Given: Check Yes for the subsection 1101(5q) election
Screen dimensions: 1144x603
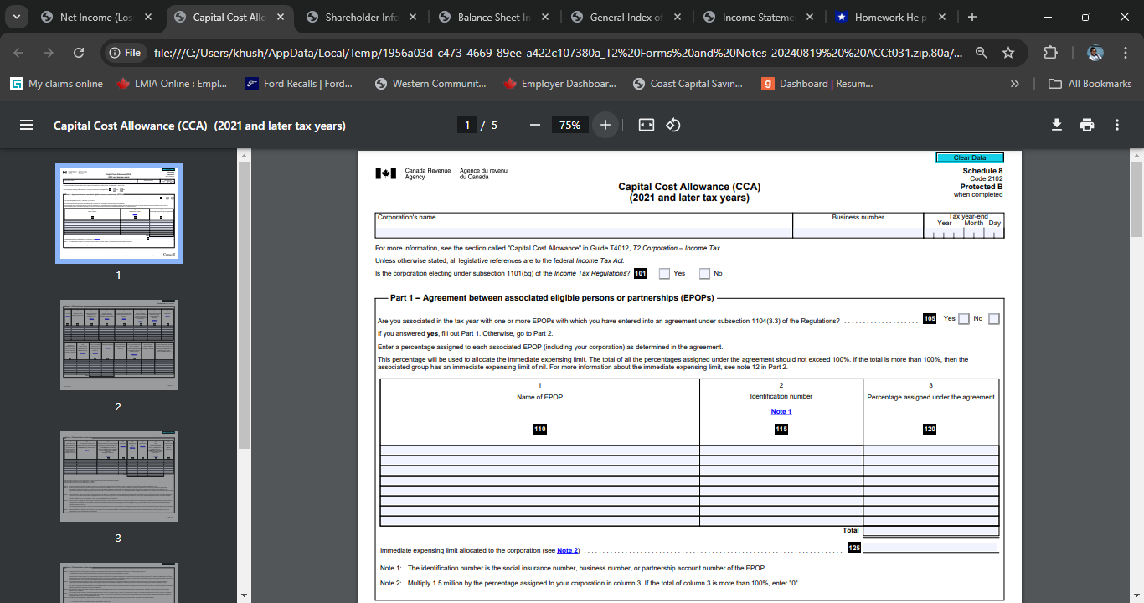Looking at the screenshot, I should [664, 273].
